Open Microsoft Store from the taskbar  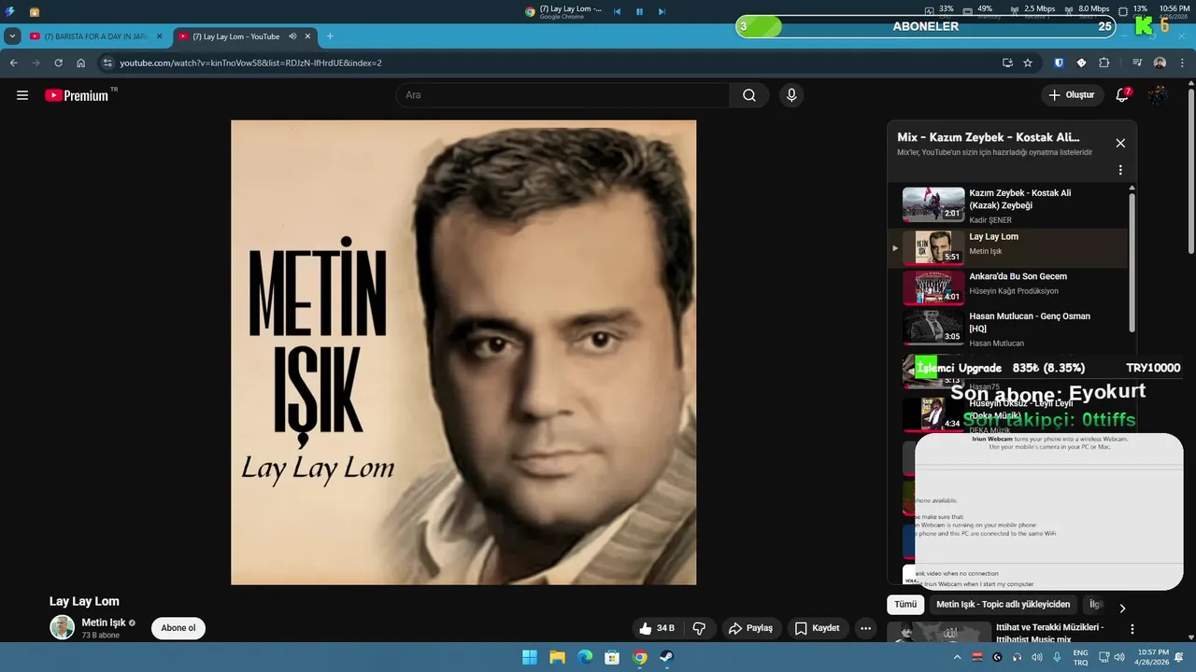[x=612, y=657]
